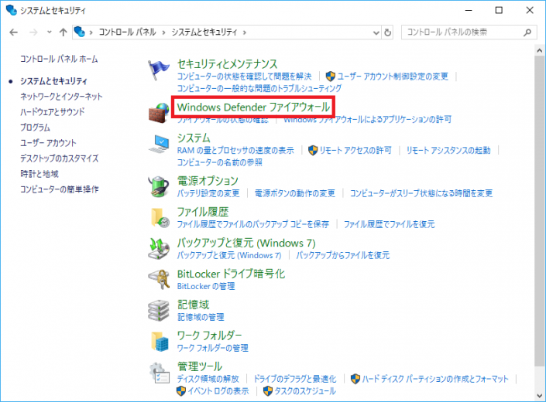Image resolution: width=546 pixels, height=402 pixels.
Task: Open the BitLocker ドライブ暗号化 heading link
Action: coord(231,274)
